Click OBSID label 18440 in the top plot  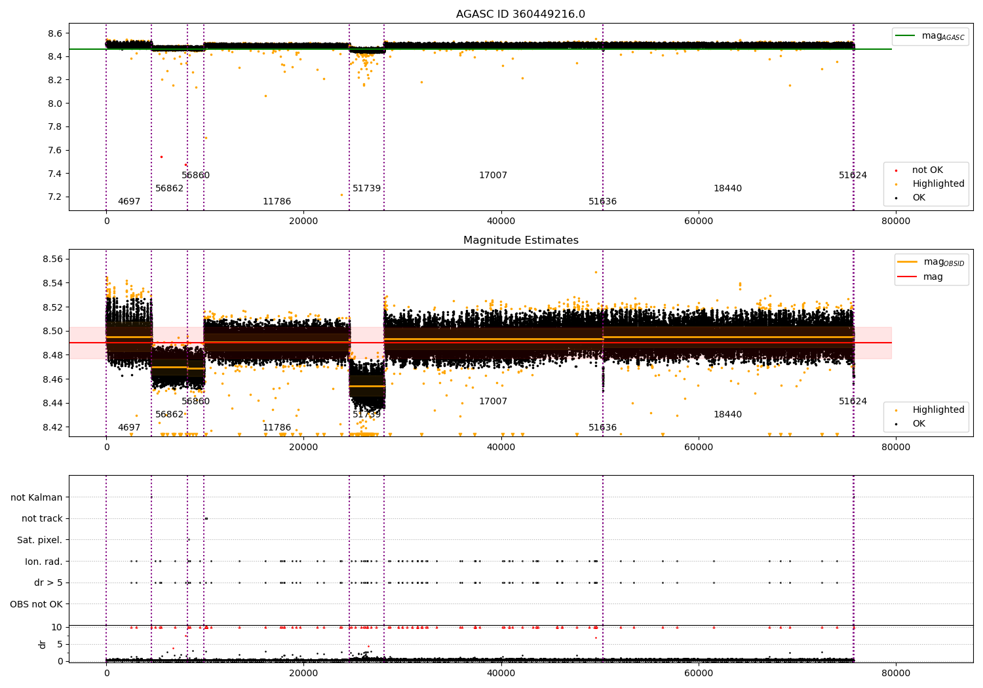[727, 189]
